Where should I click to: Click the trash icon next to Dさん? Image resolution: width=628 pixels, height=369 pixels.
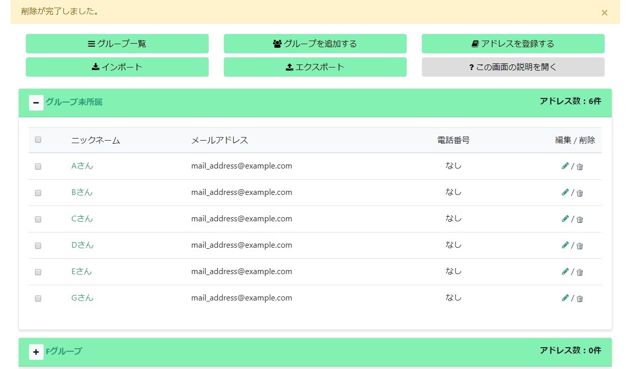pos(579,246)
